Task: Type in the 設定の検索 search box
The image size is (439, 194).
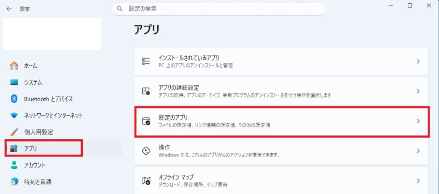Action: point(223,9)
